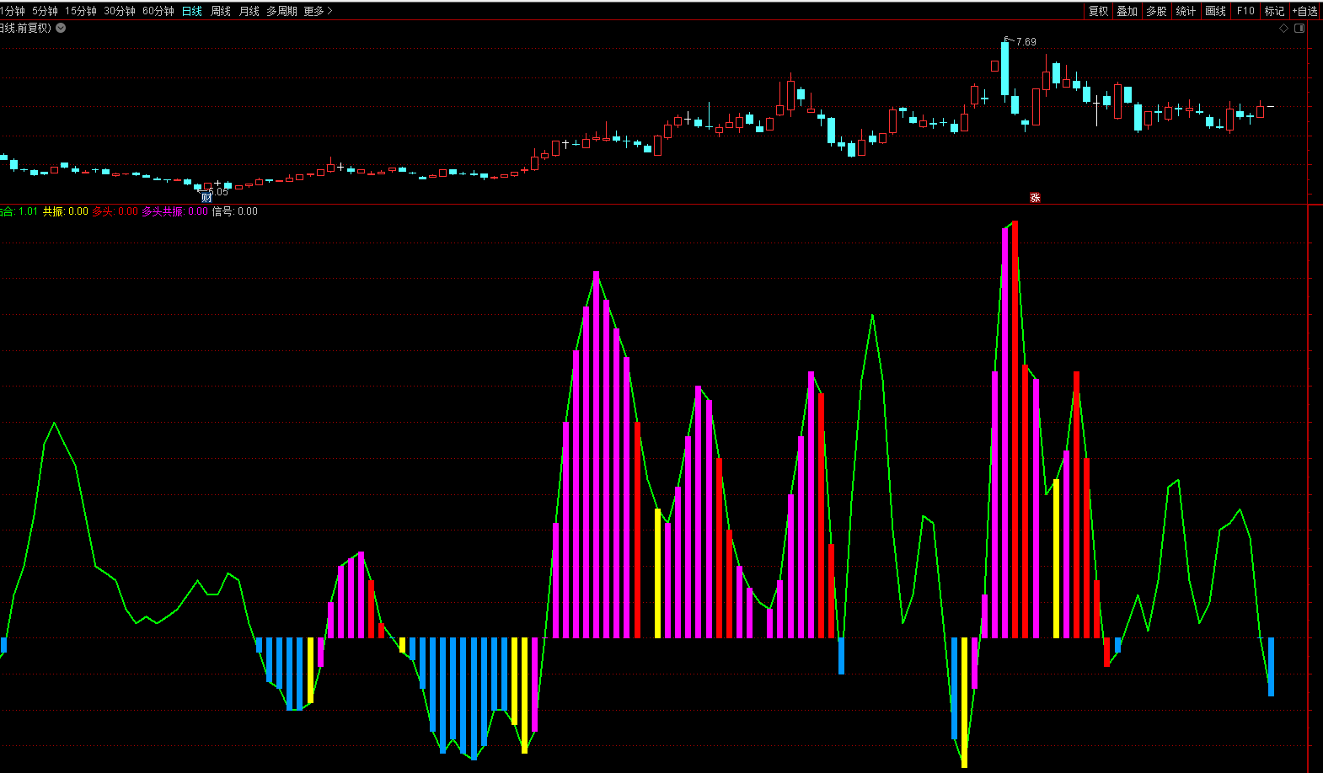This screenshot has width=1323, height=773.
Task: Activate the 画线 drawing tool
Action: [1215, 11]
